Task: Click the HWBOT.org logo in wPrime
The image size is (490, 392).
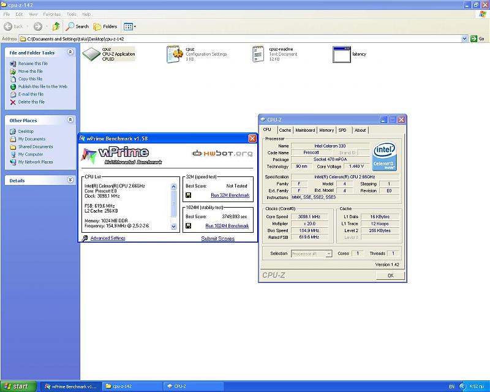Action: [222, 153]
